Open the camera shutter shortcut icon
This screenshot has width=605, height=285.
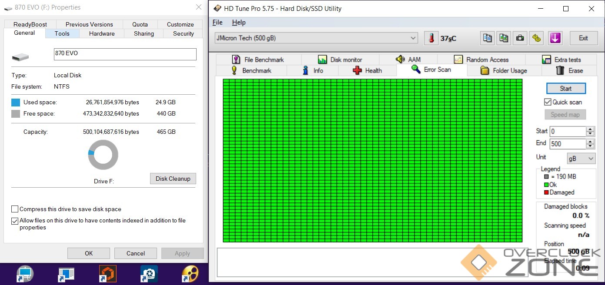[149, 274]
